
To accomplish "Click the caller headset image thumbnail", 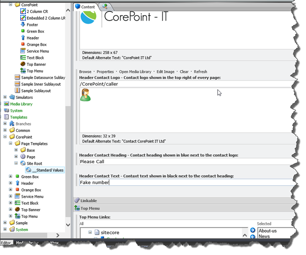I will [85, 95].
